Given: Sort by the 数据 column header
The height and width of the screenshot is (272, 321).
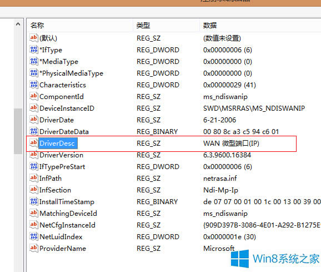Looking at the screenshot, I should coord(260,26).
